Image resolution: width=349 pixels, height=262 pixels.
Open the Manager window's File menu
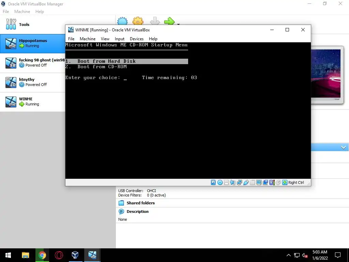(x=6, y=11)
